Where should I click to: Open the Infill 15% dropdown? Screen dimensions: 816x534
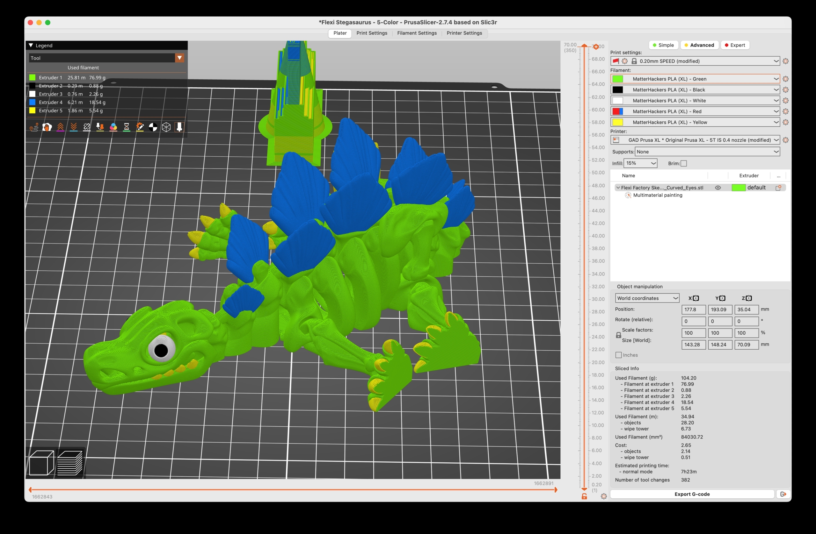640,163
